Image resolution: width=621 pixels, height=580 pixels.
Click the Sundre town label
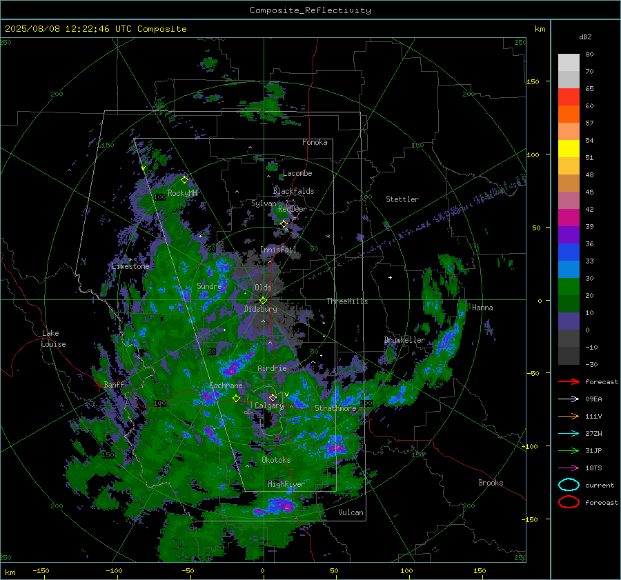[x=209, y=286]
